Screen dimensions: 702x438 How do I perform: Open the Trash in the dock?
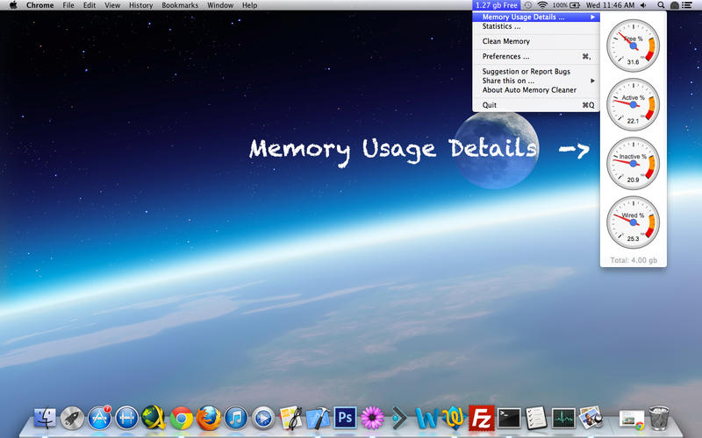659,418
